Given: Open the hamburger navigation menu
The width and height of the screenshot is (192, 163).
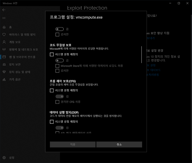Looking at the screenshot, I should (4, 18).
